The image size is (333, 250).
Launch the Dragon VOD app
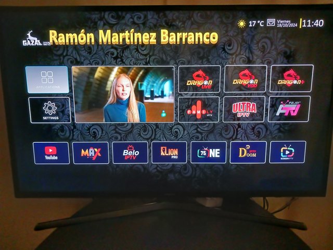(245, 79)
